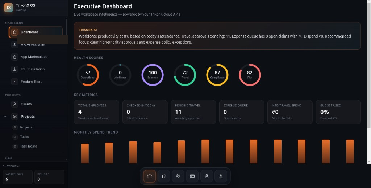Click the MAIN MENU sidebar label
The height and width of the screenshot is (188, 371).
click(x=14, y=23)
